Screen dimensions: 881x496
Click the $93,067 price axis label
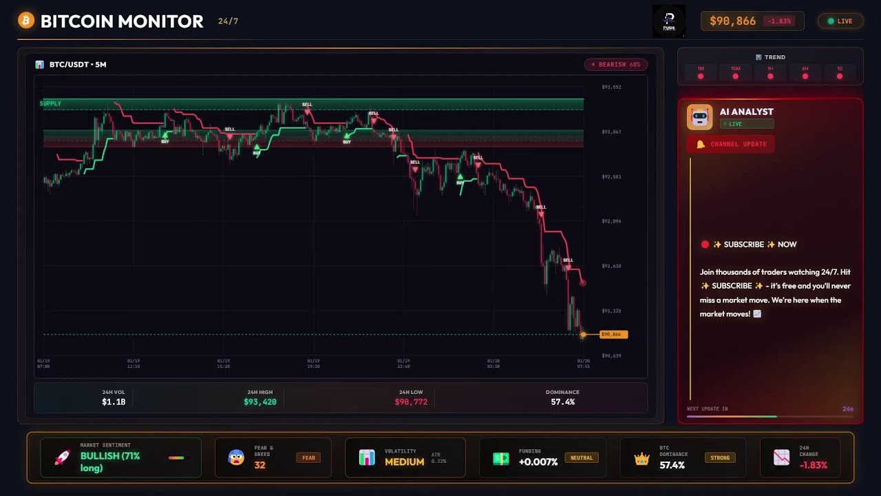point(611,132)
